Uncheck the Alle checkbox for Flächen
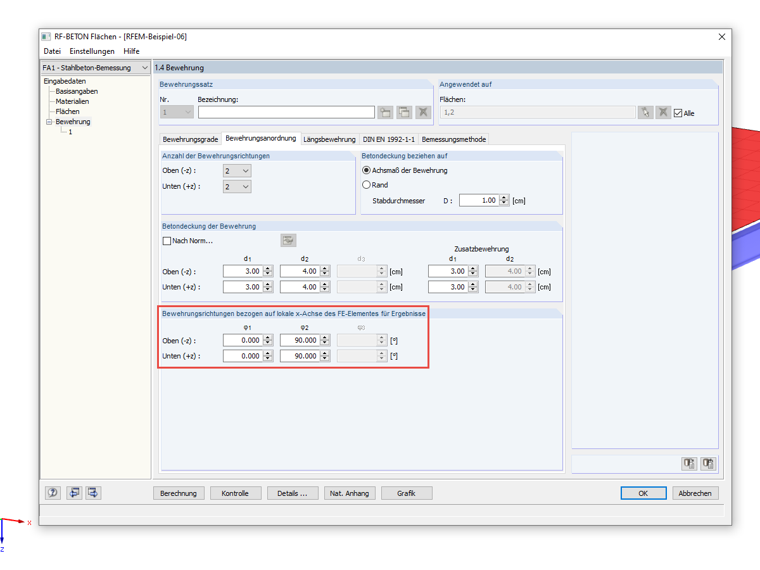Viewport: 760px width, 570px height. tap(678, 113)
